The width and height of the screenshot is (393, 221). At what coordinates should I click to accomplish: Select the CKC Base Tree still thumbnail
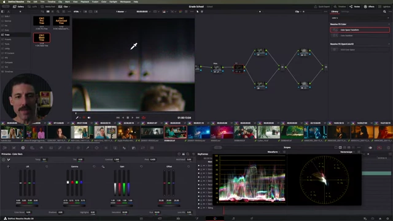pos(42,38)
